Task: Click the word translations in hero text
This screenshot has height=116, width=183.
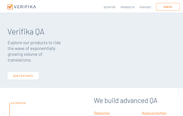Action: pyautogui.click(x=19, y=60)
